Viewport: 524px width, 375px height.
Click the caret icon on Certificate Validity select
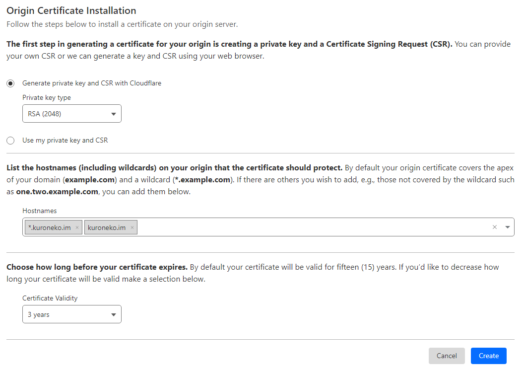coord(113,314)
